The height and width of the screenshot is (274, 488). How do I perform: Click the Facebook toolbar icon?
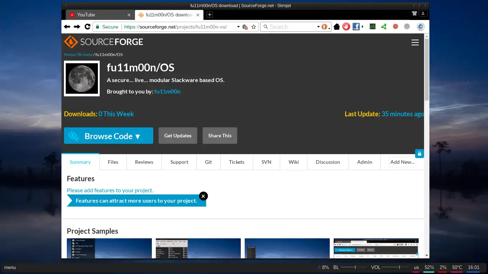(356, 26)
